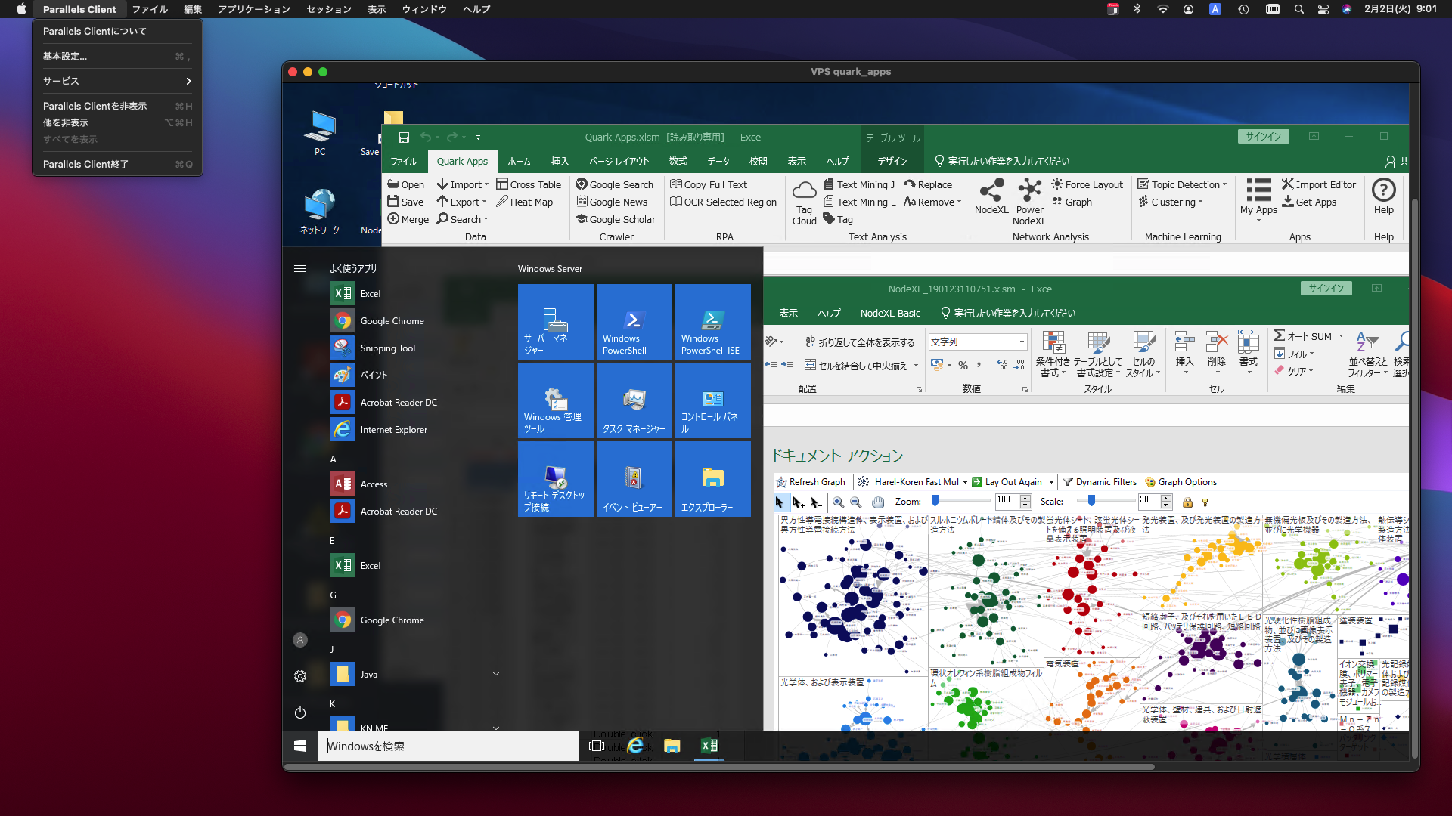
Task: Toggle the Start menu hamburger button
Action: point(300,268)
